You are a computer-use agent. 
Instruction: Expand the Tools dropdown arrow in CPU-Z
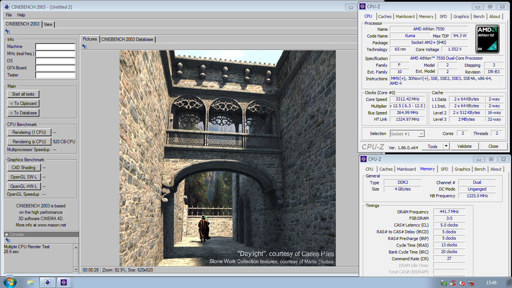point(446,146)
